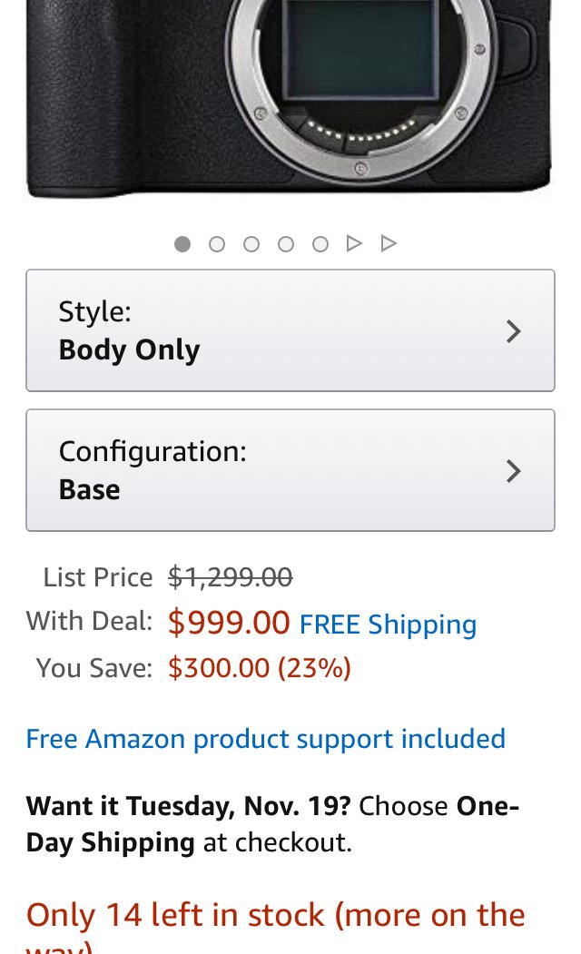Image resolution: width=581 pixels, height=954 pixels.
Task: Tap the Only 14 left in stock notice
Action: click(x=275, y=915)
